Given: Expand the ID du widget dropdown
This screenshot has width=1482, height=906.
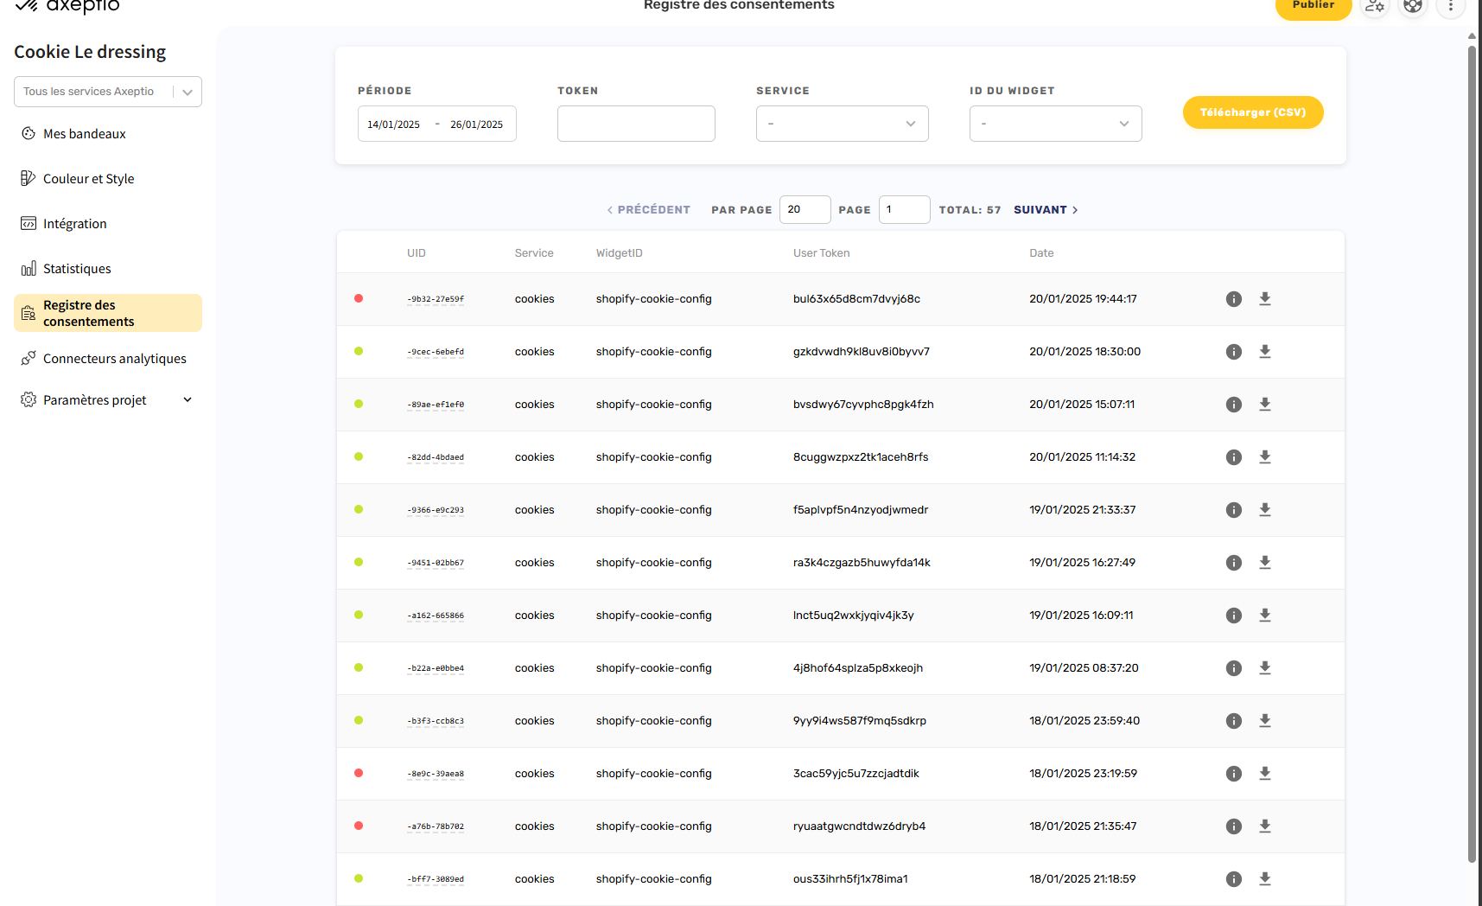Looking at the screenshot, I should (x=1056, y=124).
